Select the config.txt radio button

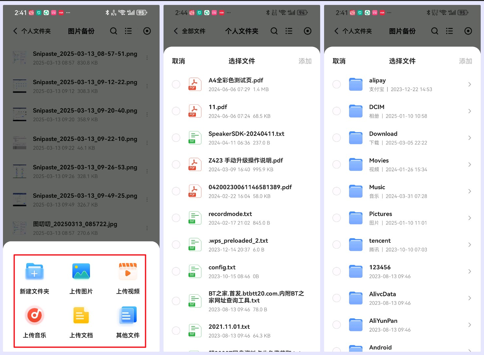pyautogui.click(x=176, y=271)
